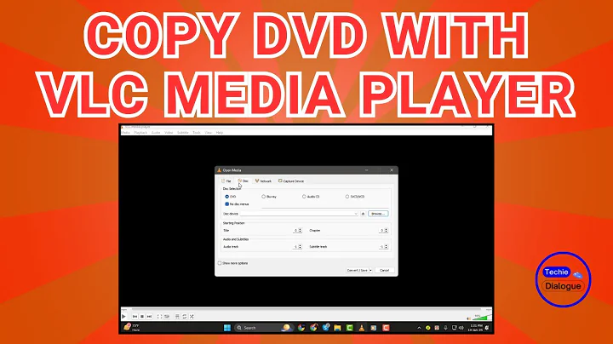613x344 pixels.
Task: Click the Title spinner arrows
Action: [x=301, y=231]
